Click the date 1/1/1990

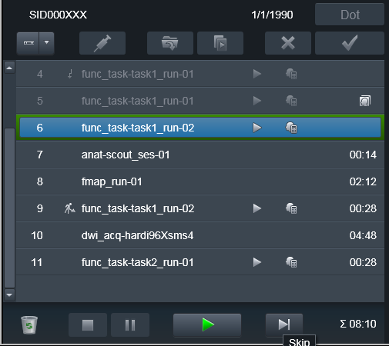[272, 15]
